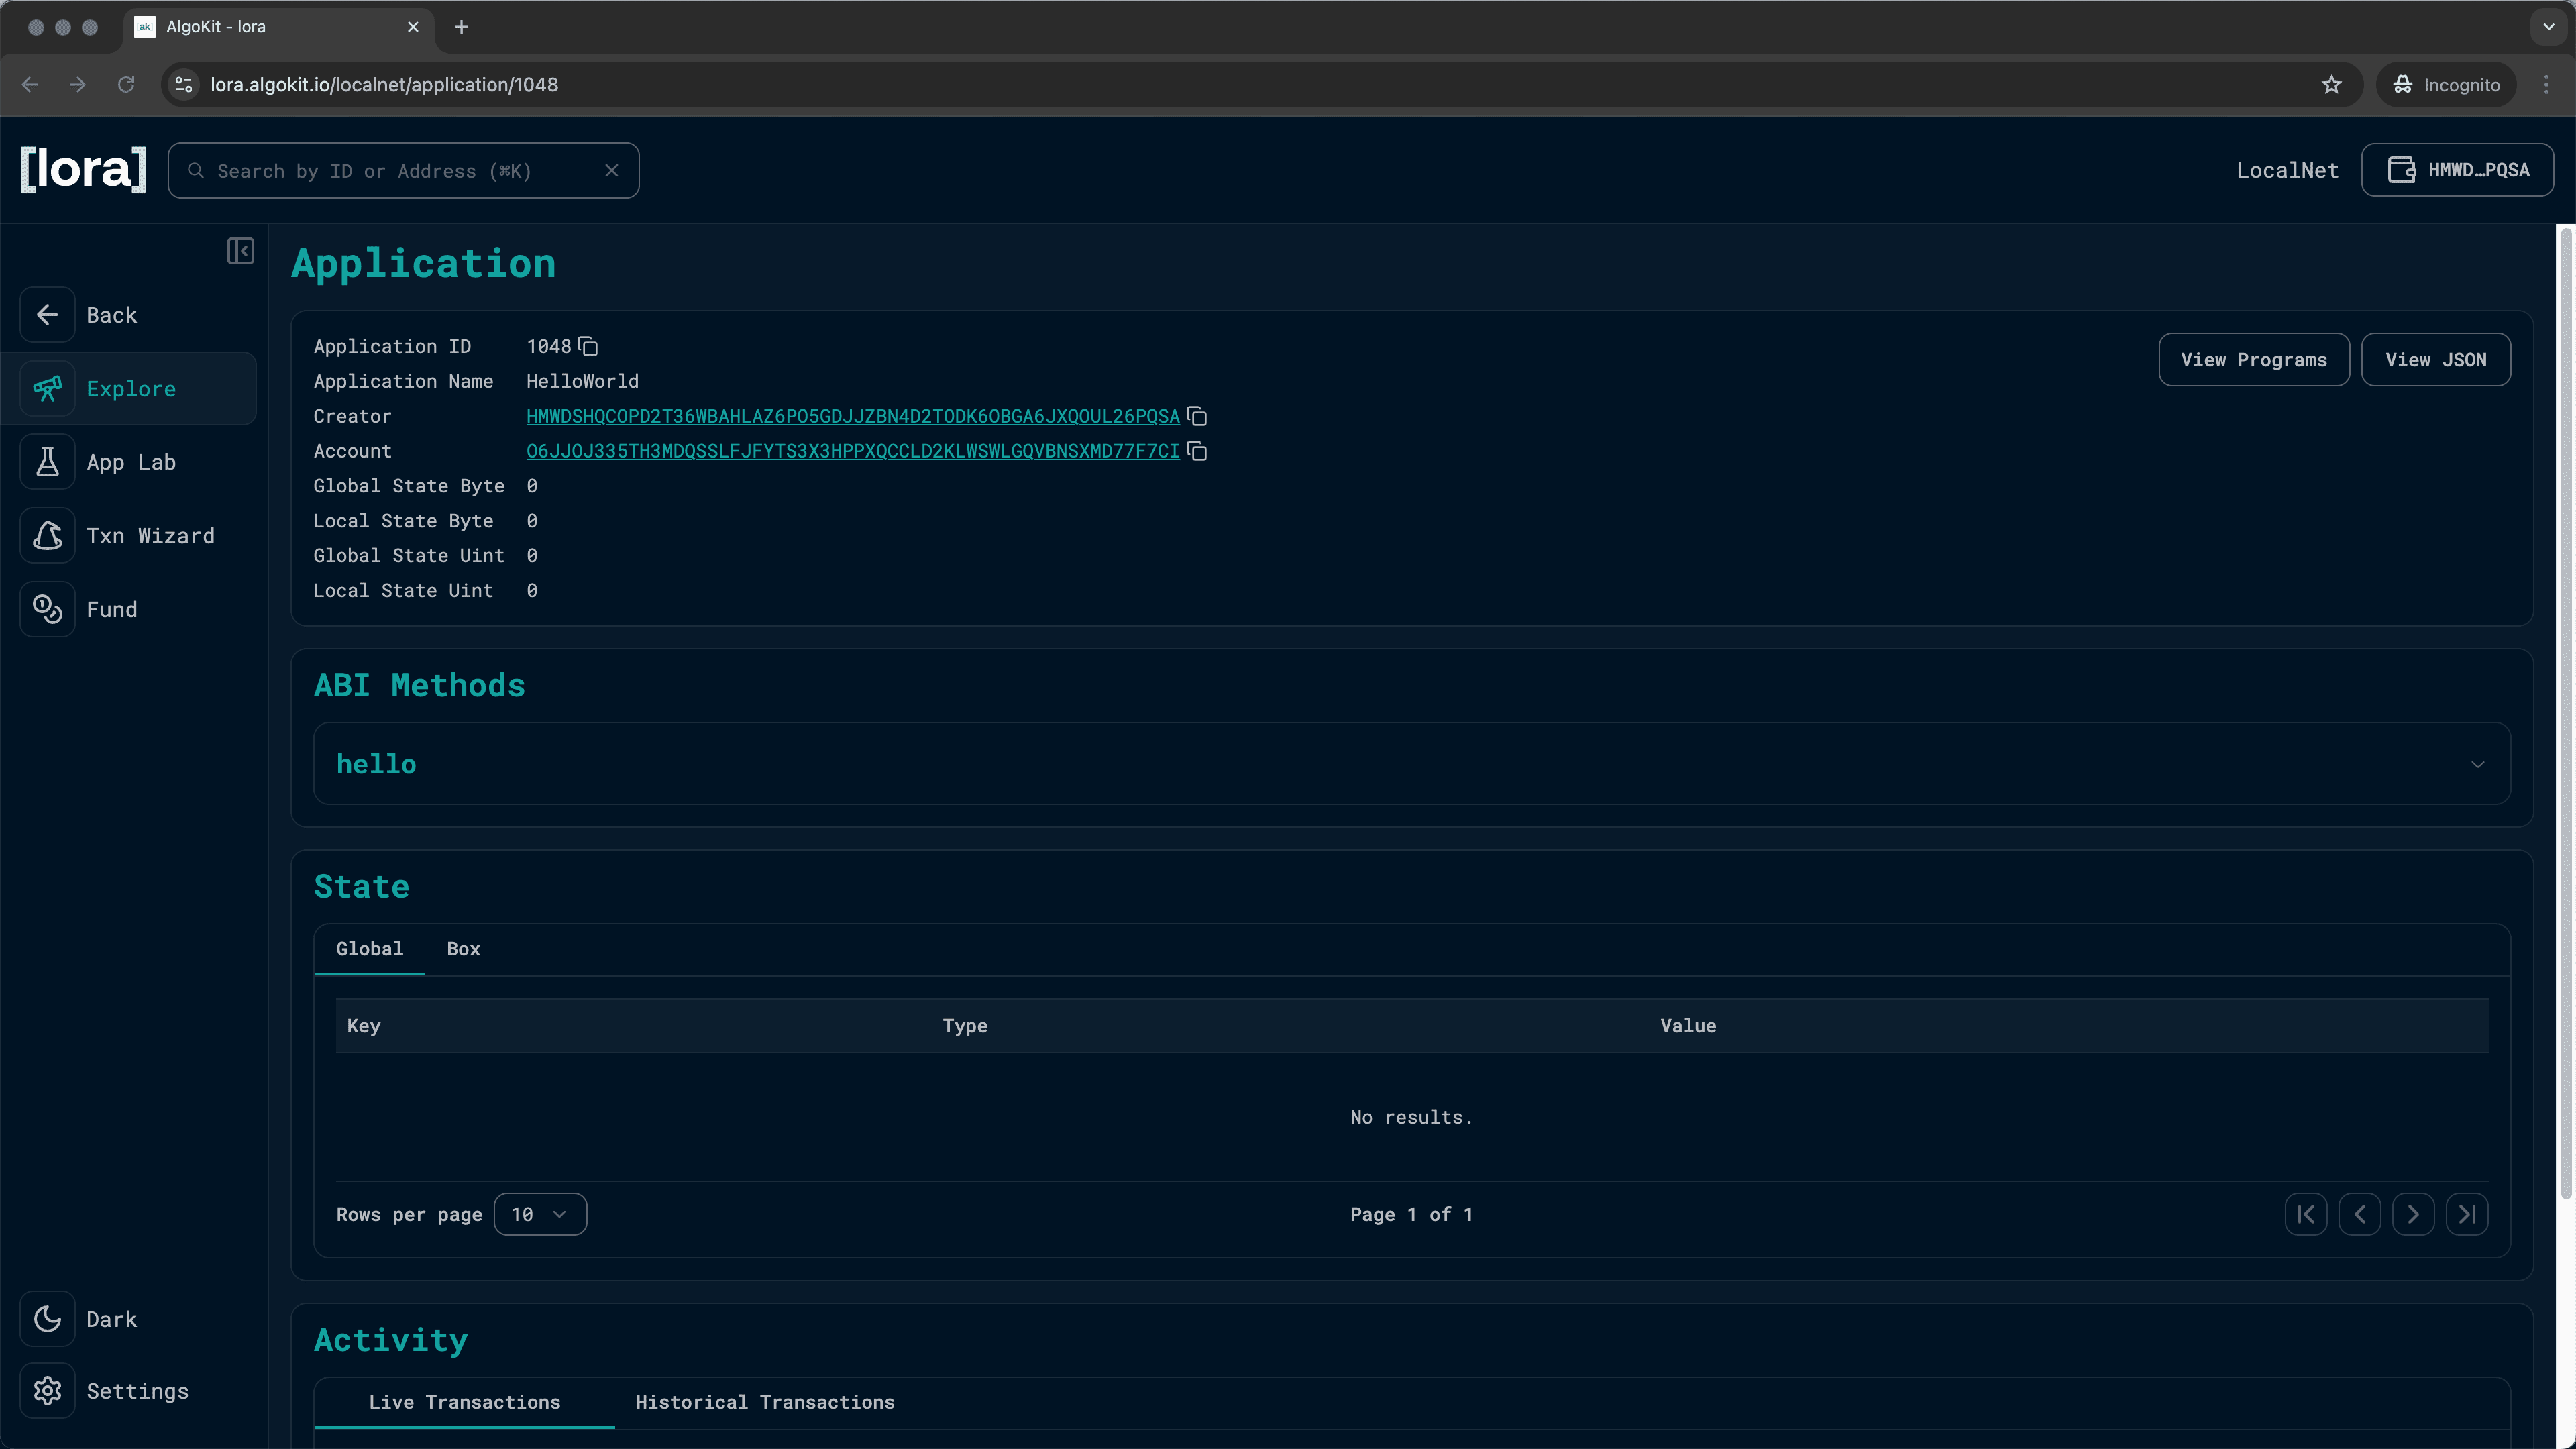Open App Lab from the sidebar
This screenshot has width=2576, height=1449.
point(131,461)
